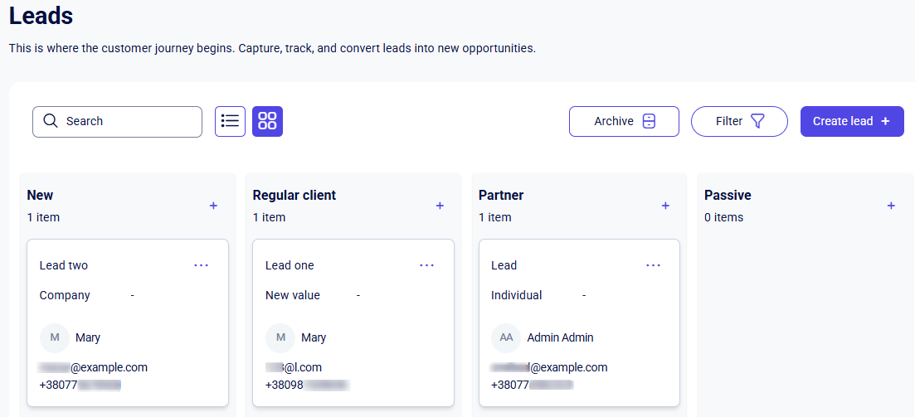The image size is (915, 417).
Task: Add lead to Partner column
Action: click(665, 206)
